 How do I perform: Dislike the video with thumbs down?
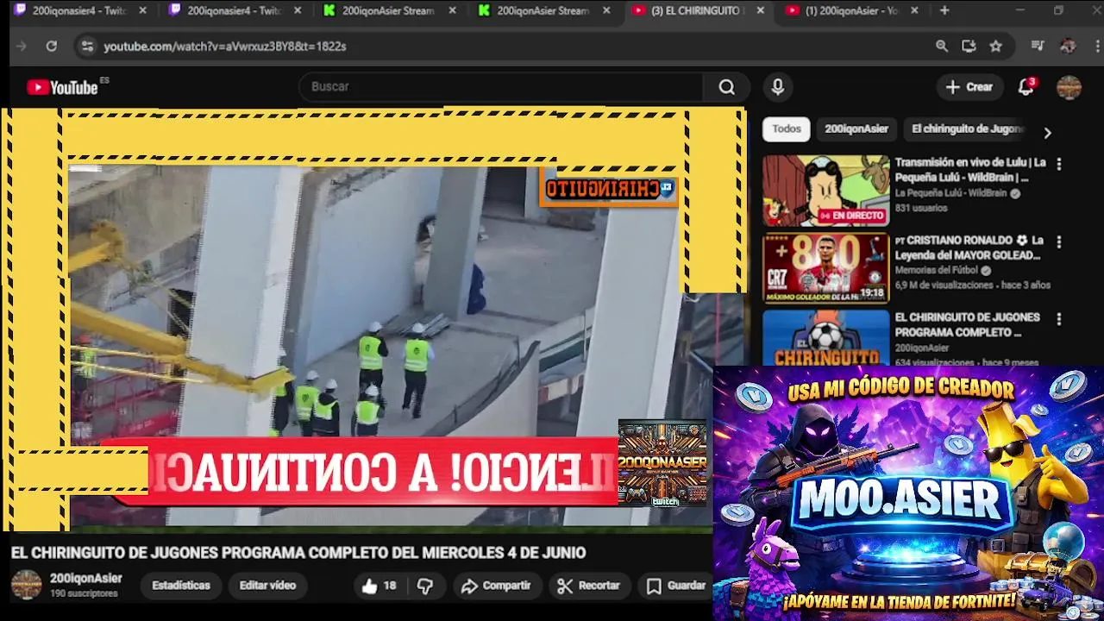(x=424, y=586)
